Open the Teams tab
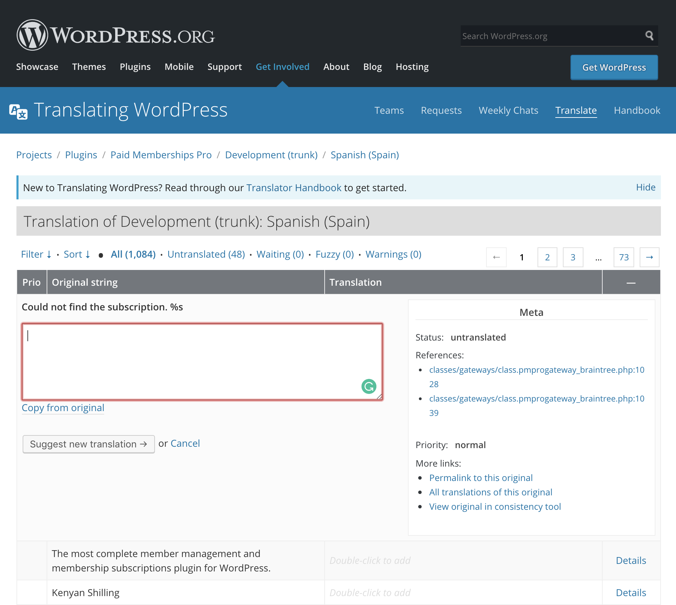Screen dimensions: 676x605 [x=389, y=110]
